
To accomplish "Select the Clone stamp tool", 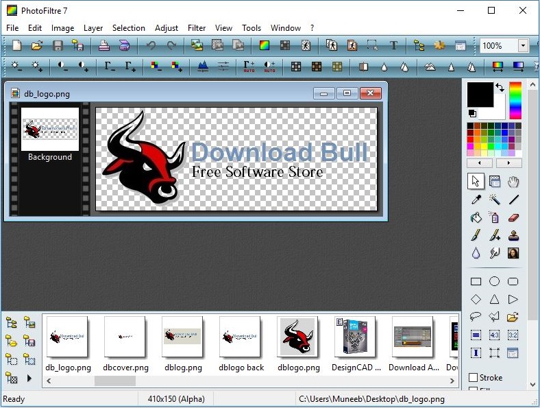I will click(x=513, y=235).
